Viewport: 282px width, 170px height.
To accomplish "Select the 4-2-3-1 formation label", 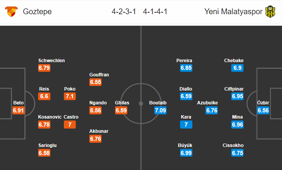I will [124, 12].
